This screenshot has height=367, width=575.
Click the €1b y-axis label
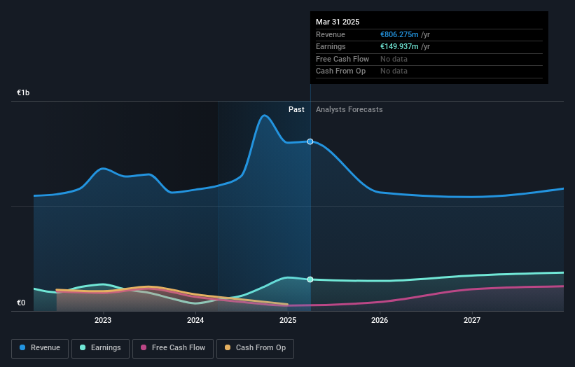(23, 92)
